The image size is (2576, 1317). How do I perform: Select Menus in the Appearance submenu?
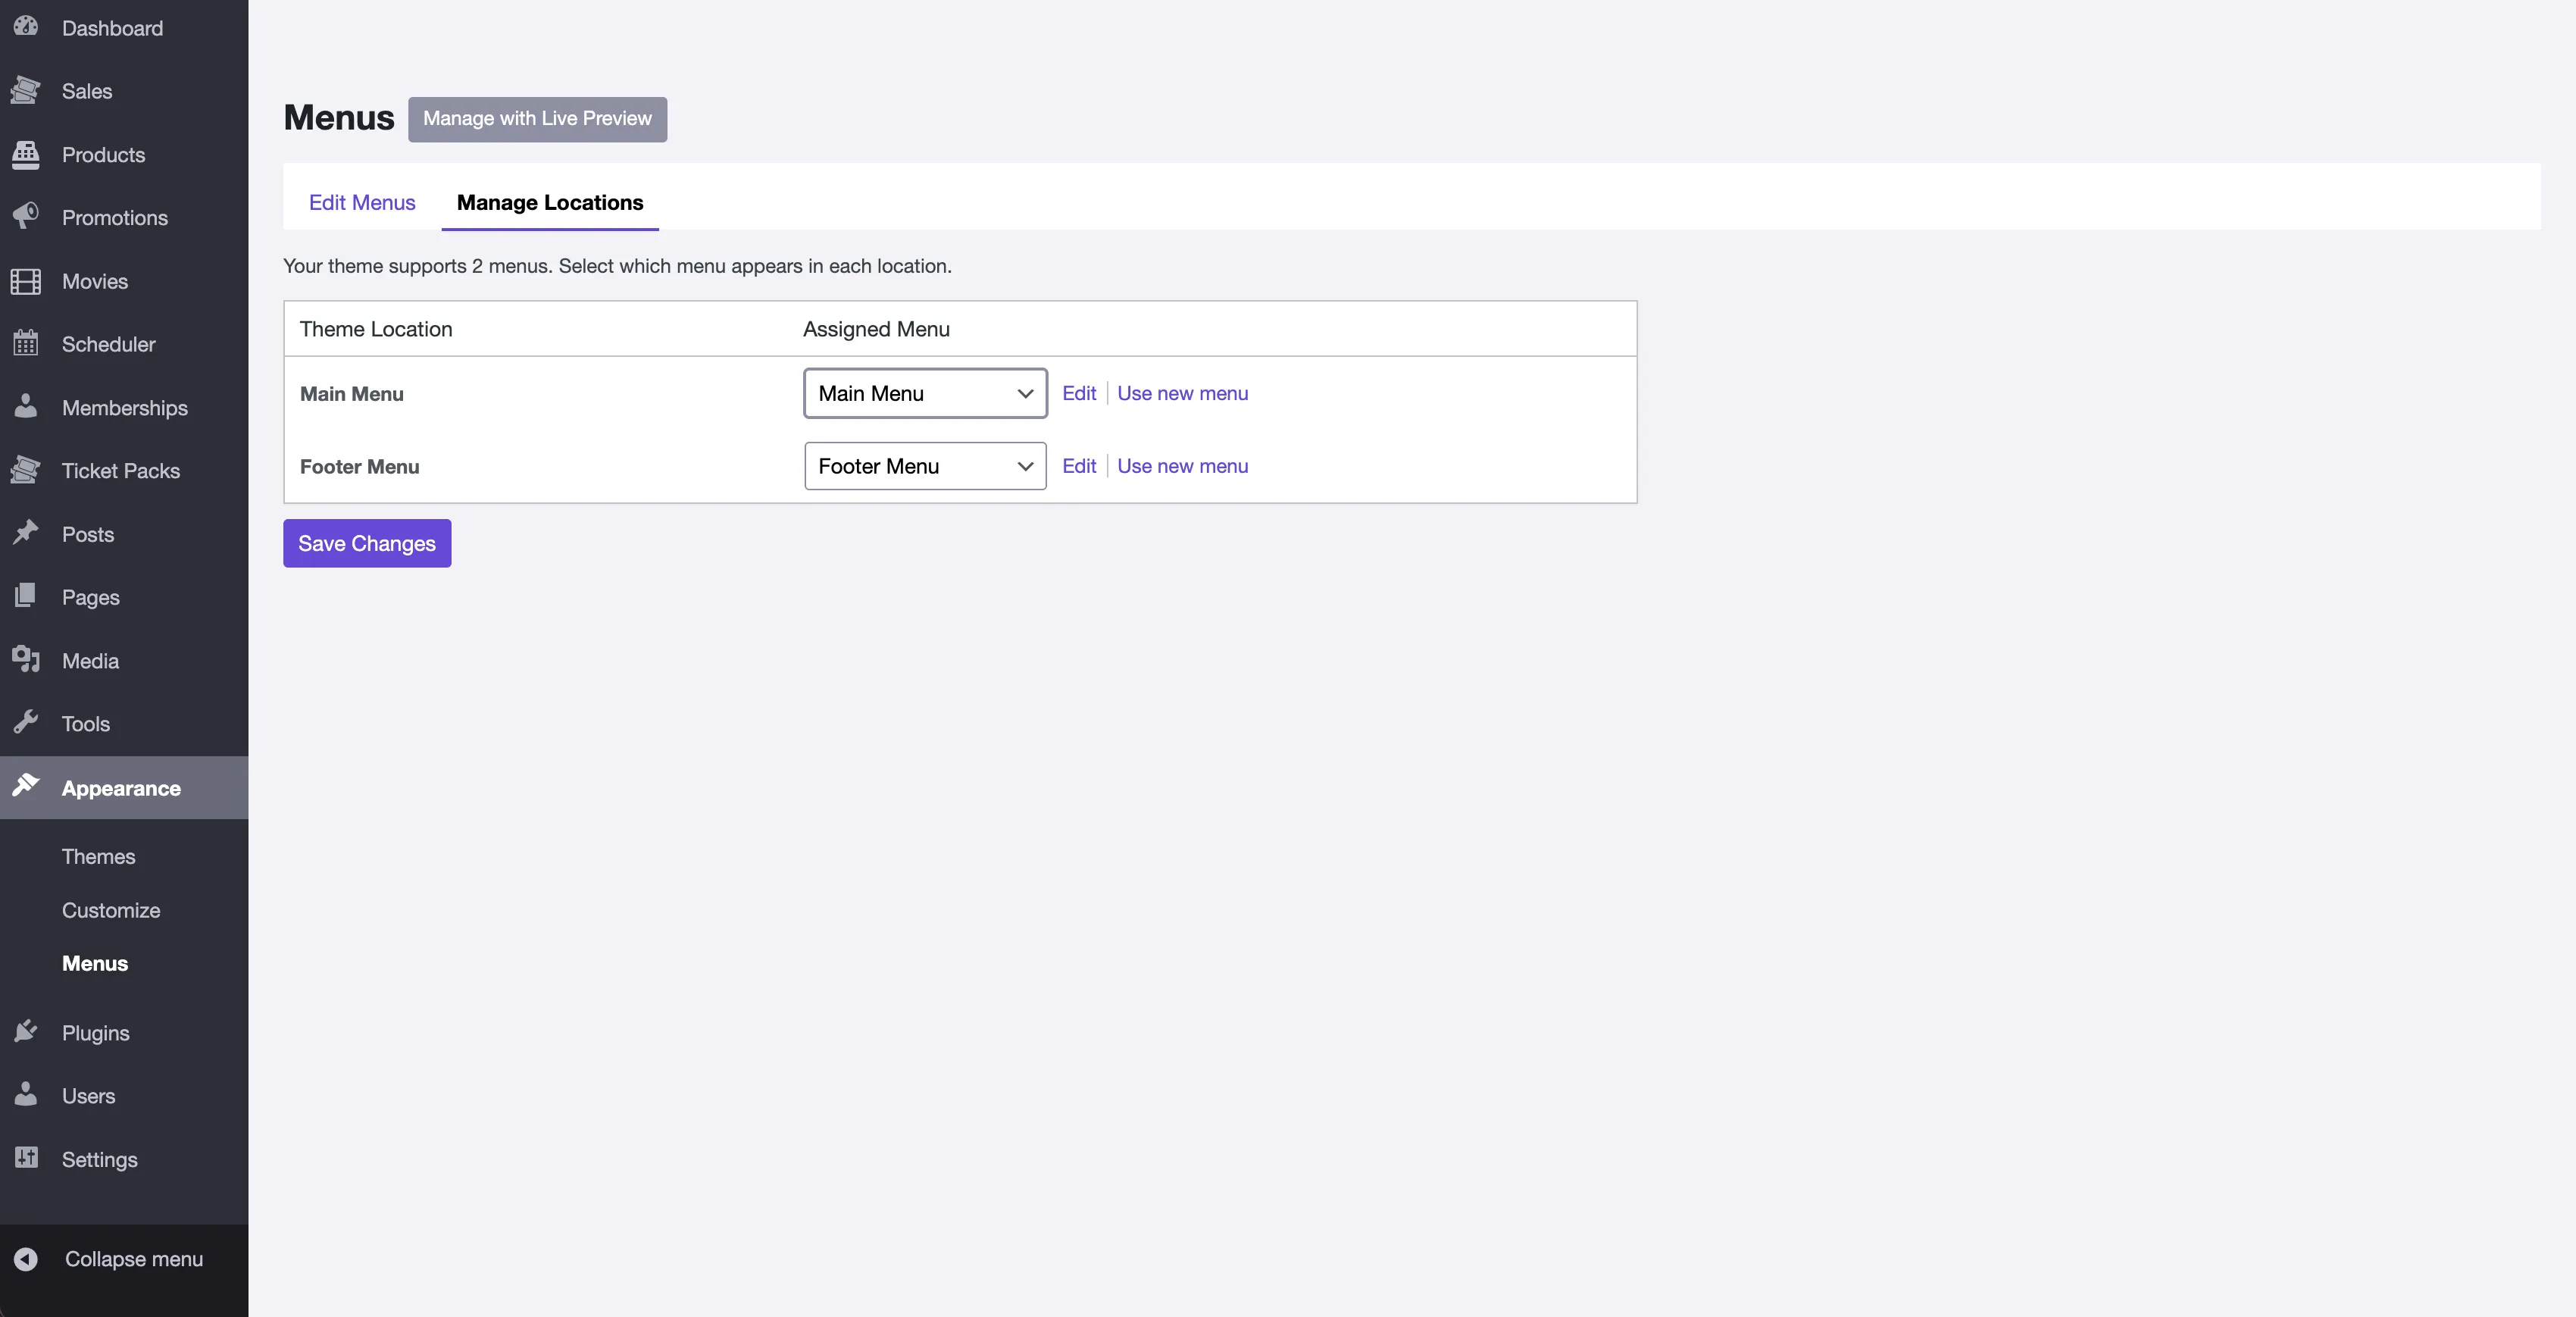click(x=95, y=963)
